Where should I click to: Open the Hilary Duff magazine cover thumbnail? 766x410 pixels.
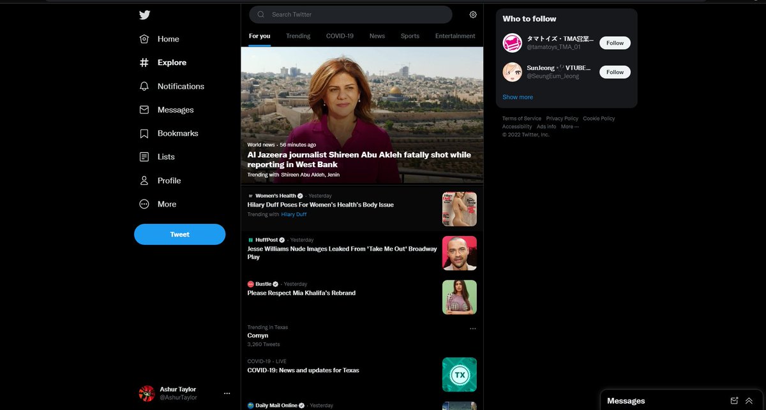coord(460,209)
